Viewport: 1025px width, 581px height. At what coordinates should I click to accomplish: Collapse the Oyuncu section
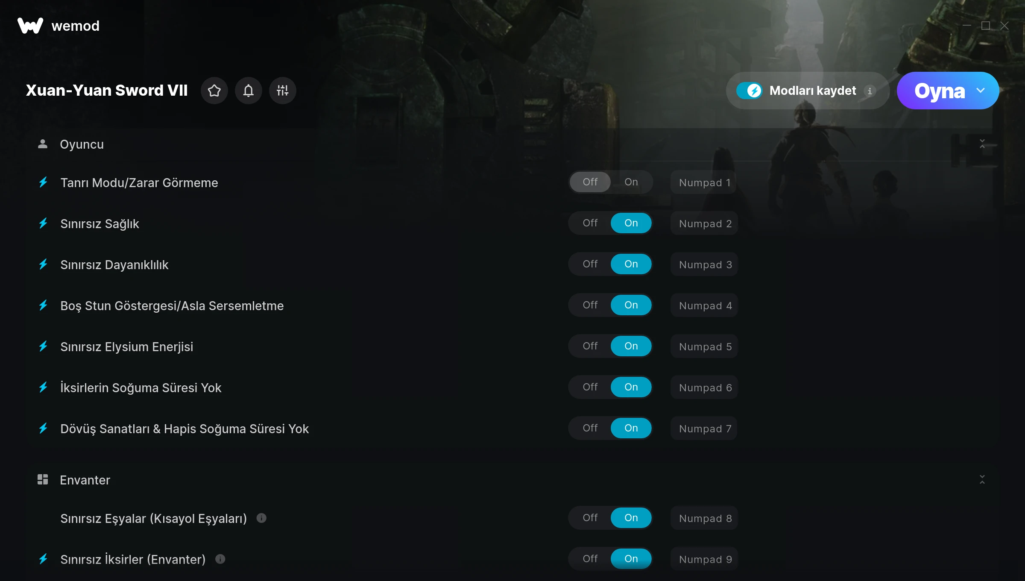click(982, 144)
